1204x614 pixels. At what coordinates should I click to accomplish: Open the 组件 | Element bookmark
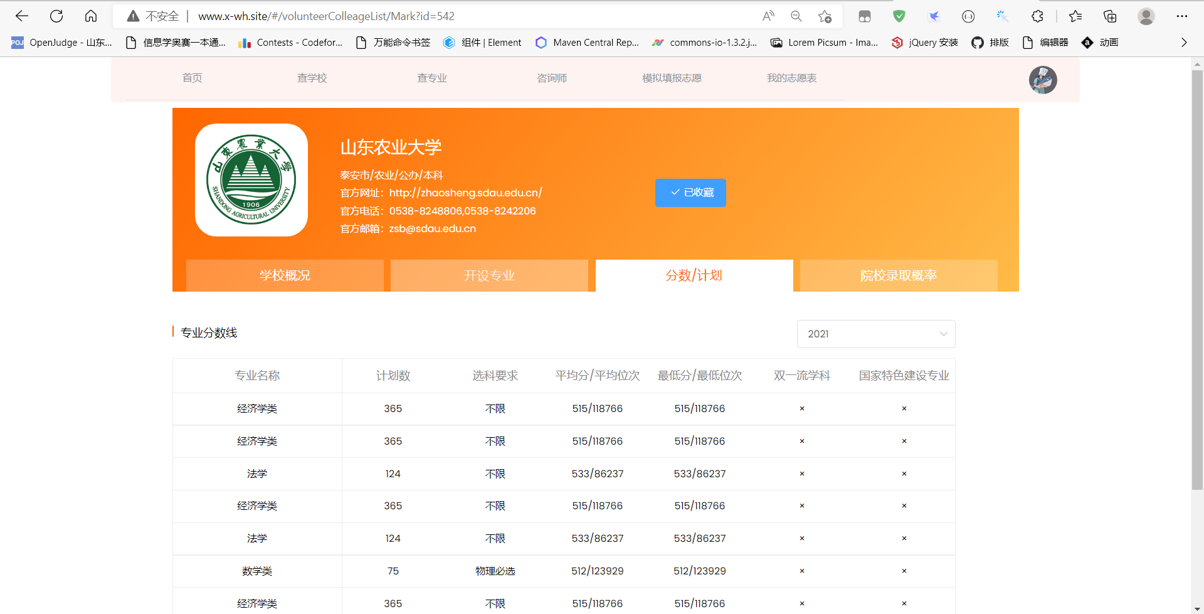tap(482, 43)
